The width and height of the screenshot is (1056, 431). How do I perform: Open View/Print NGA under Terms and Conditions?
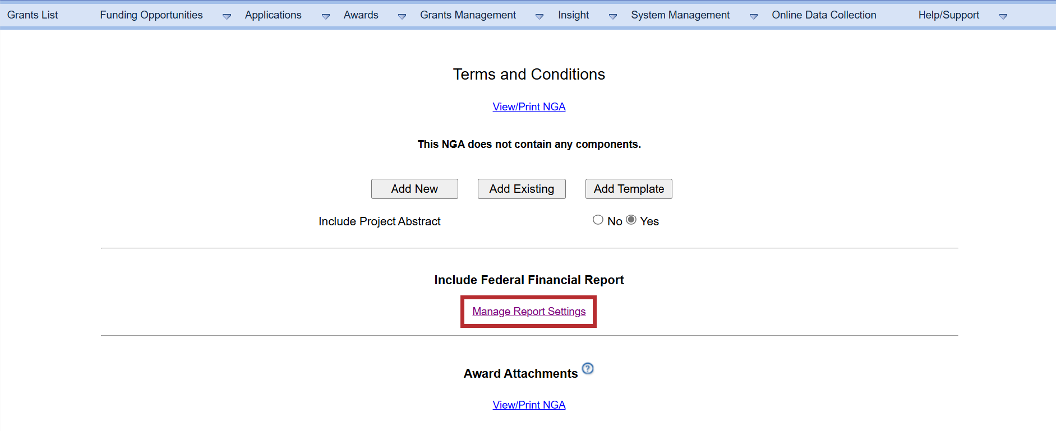[528, 107]
